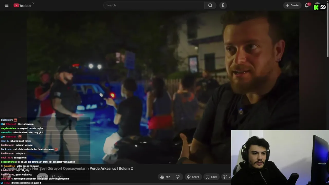
Task: Click the green Kick viewer count 59
Action: coord(320,7)
